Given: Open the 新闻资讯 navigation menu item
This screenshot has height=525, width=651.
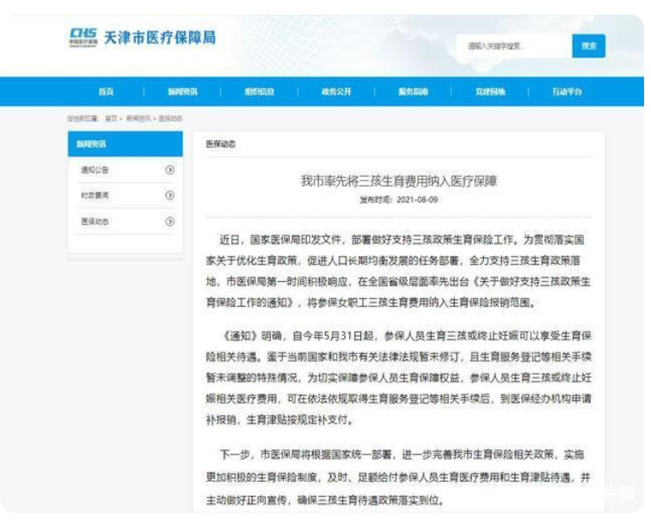Looking at the screenshot, I should [182, 92].
